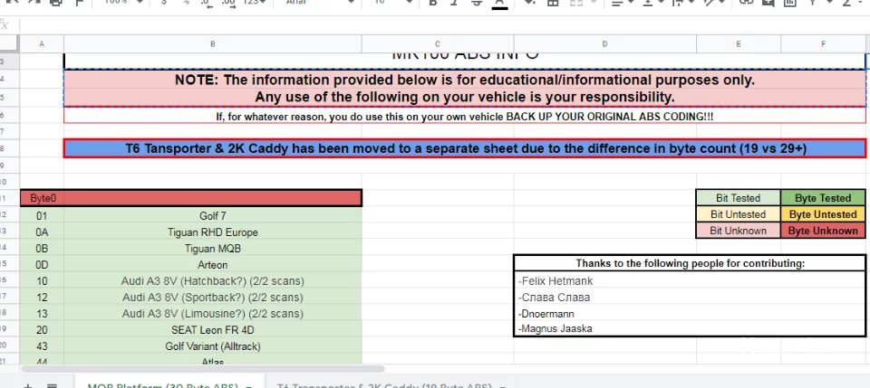Screen dimensions: 870x388
Task: Open the text color picker
Action: pos(499,3)
